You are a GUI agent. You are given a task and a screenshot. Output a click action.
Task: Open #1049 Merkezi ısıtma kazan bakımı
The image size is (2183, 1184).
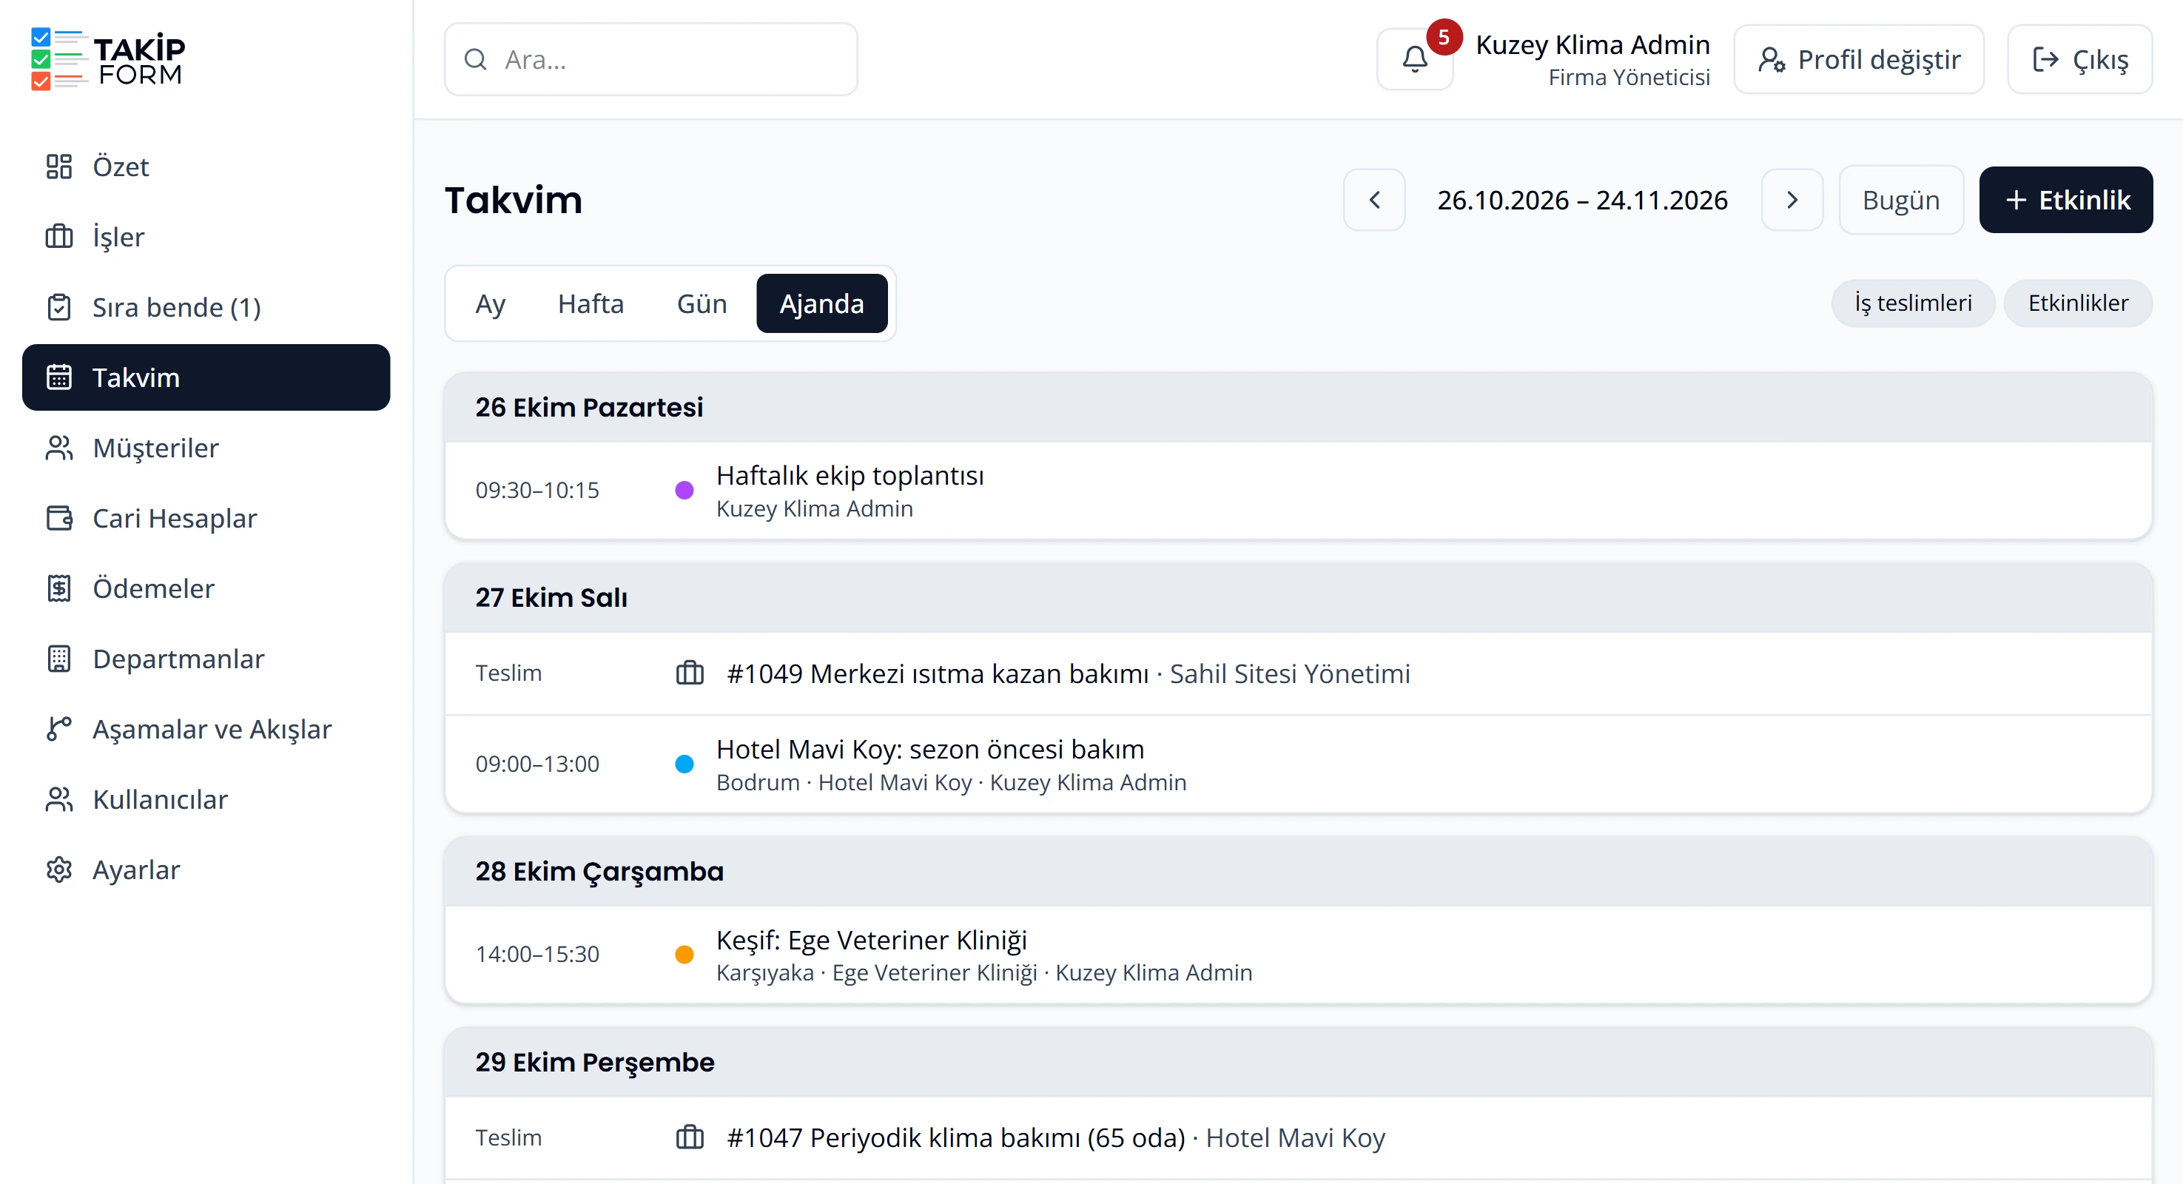pos(1298,673)
